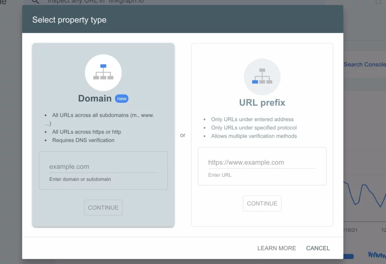The height and width of the screenshot is (264, 386).
Task: Click the Domain sitemap icon
Action: [103, 72]
